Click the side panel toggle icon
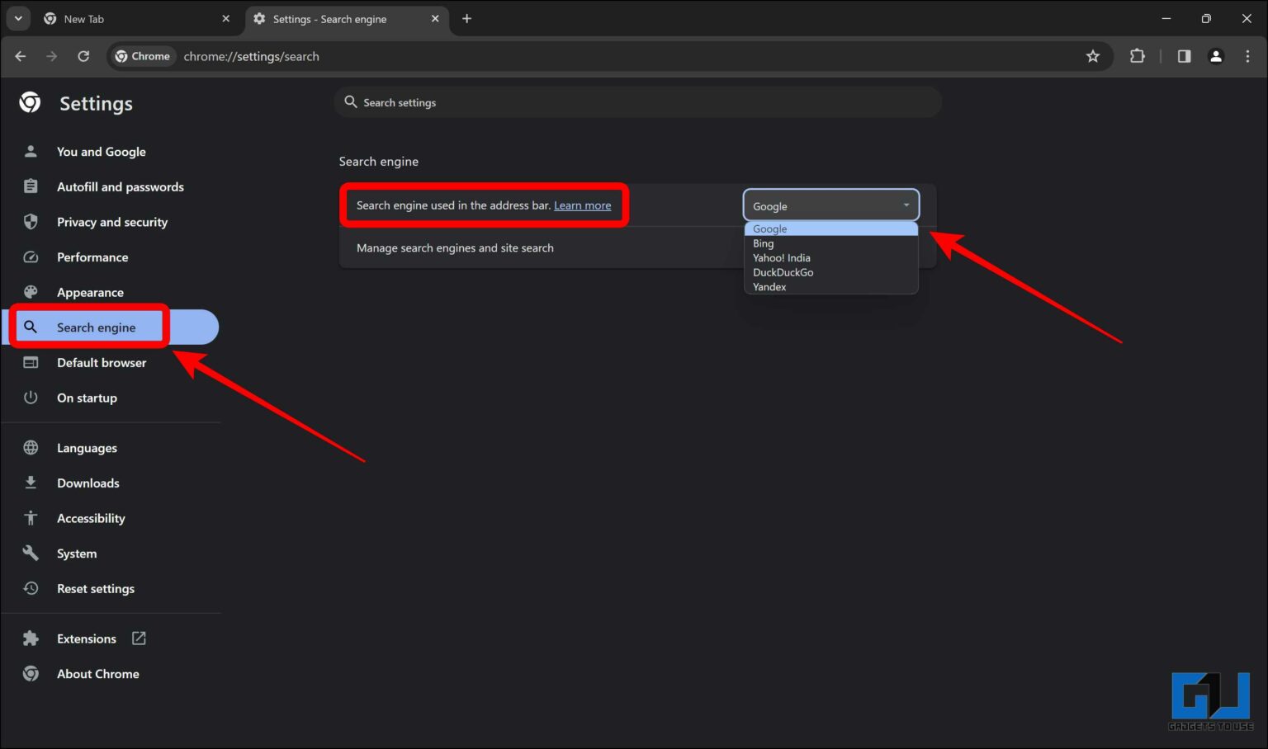 pos(1184,56)
